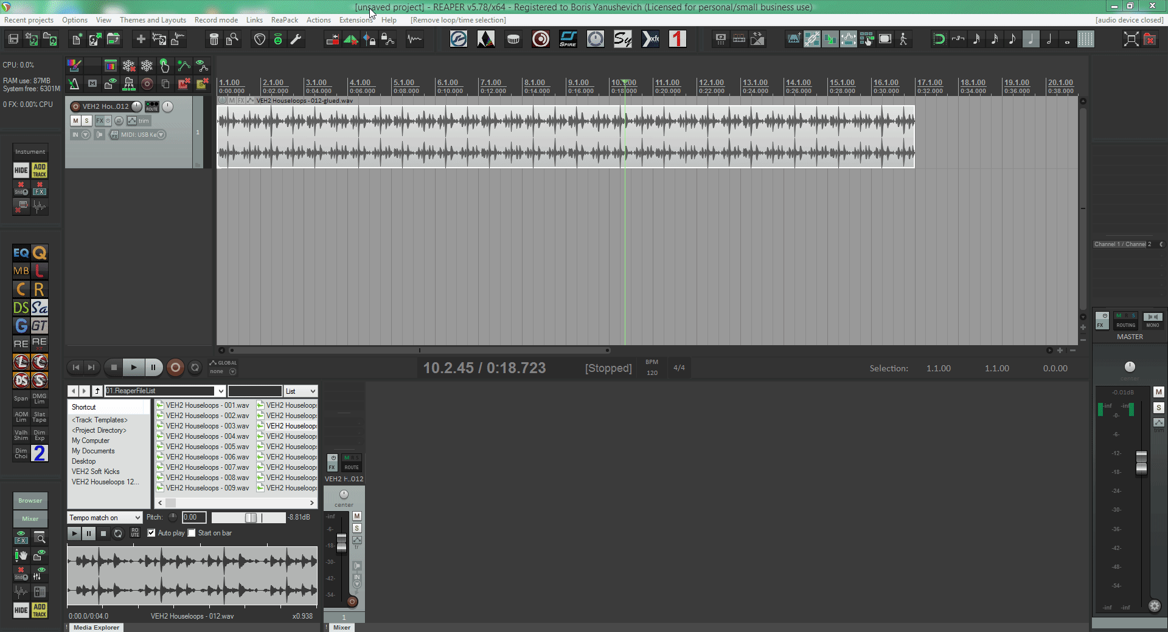Open the IN record-mode dropdown arrow
This screenshot has height=632, width=1168.
pos(86,135)
